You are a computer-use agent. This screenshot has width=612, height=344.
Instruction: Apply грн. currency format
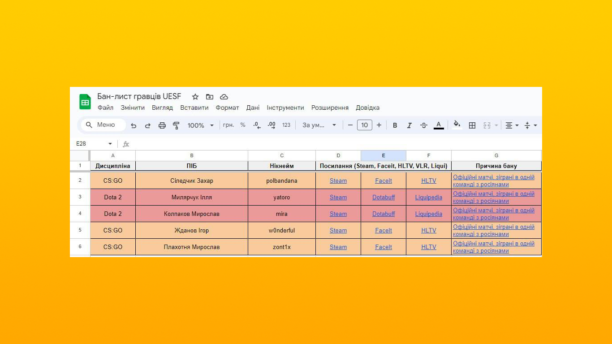(228, 125)
